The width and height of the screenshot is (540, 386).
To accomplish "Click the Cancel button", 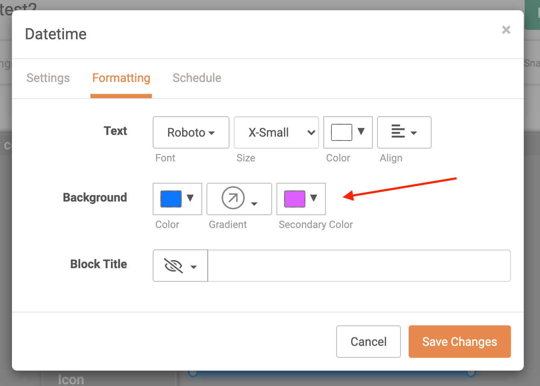I will click(x=368, y=341).
